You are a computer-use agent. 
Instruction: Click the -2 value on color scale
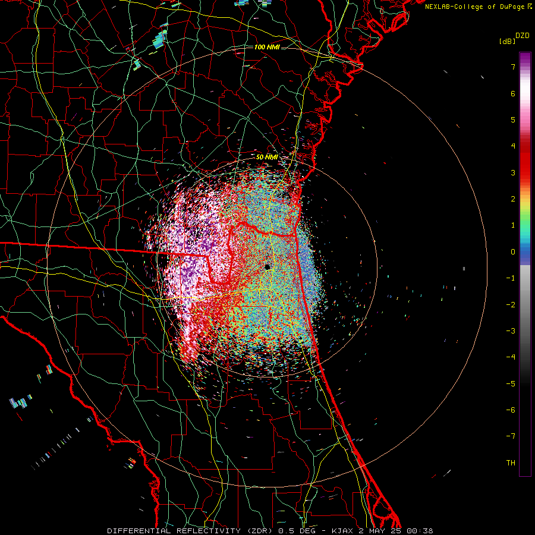511,305
